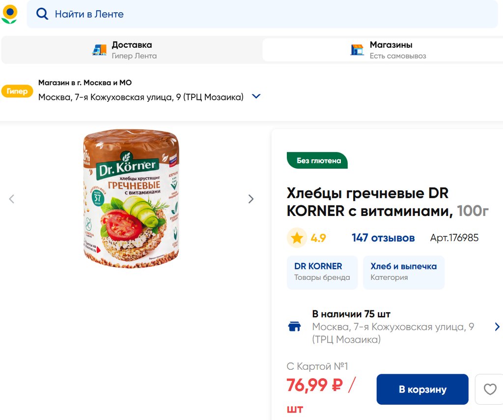Switch to the Доставка tab
Viewport: 503px width, 420px height.
[x=132, y=50]
